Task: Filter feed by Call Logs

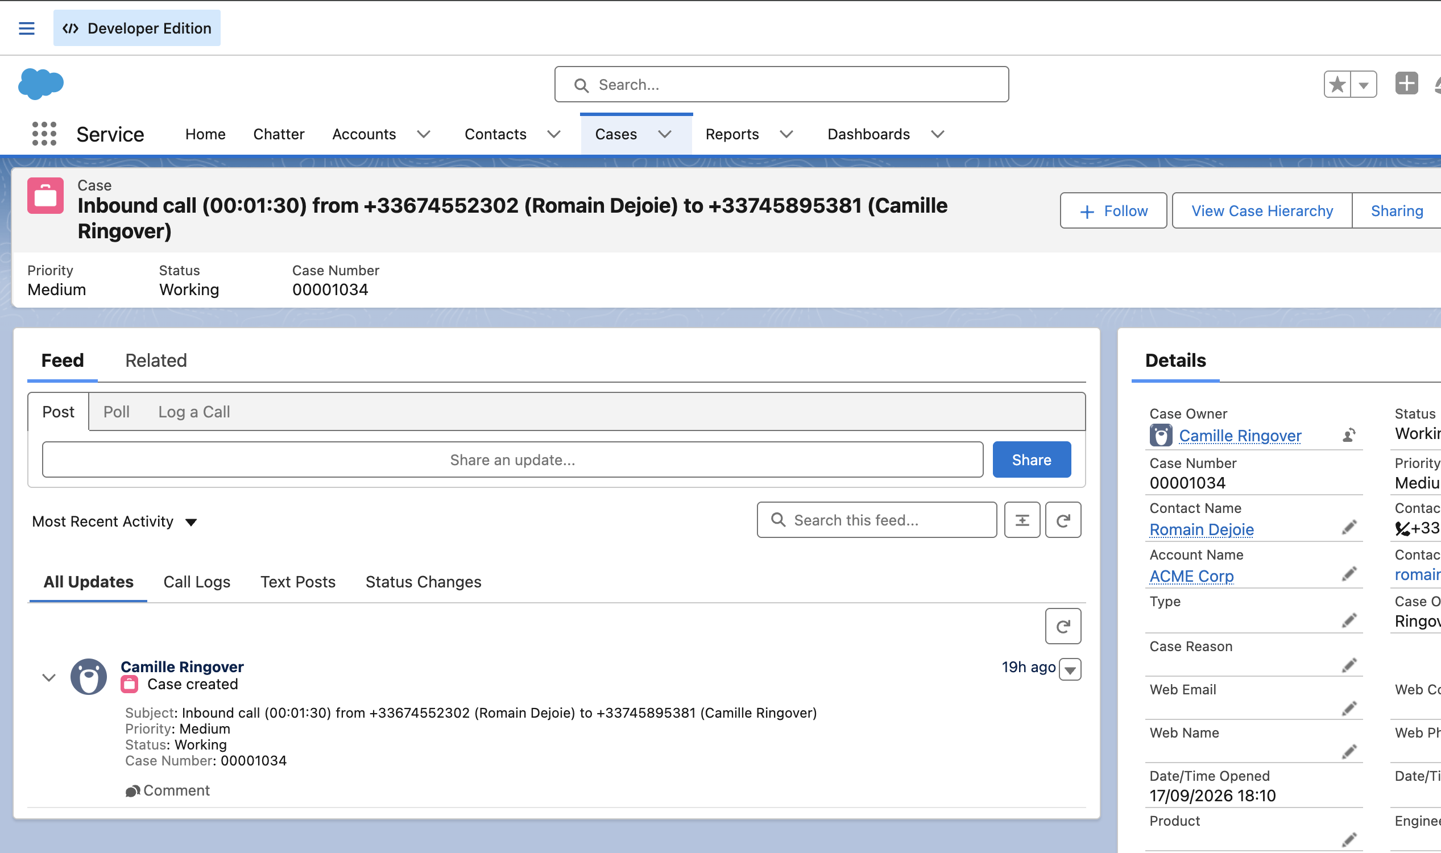Action: pyautogui.click(x=197, y=582)
